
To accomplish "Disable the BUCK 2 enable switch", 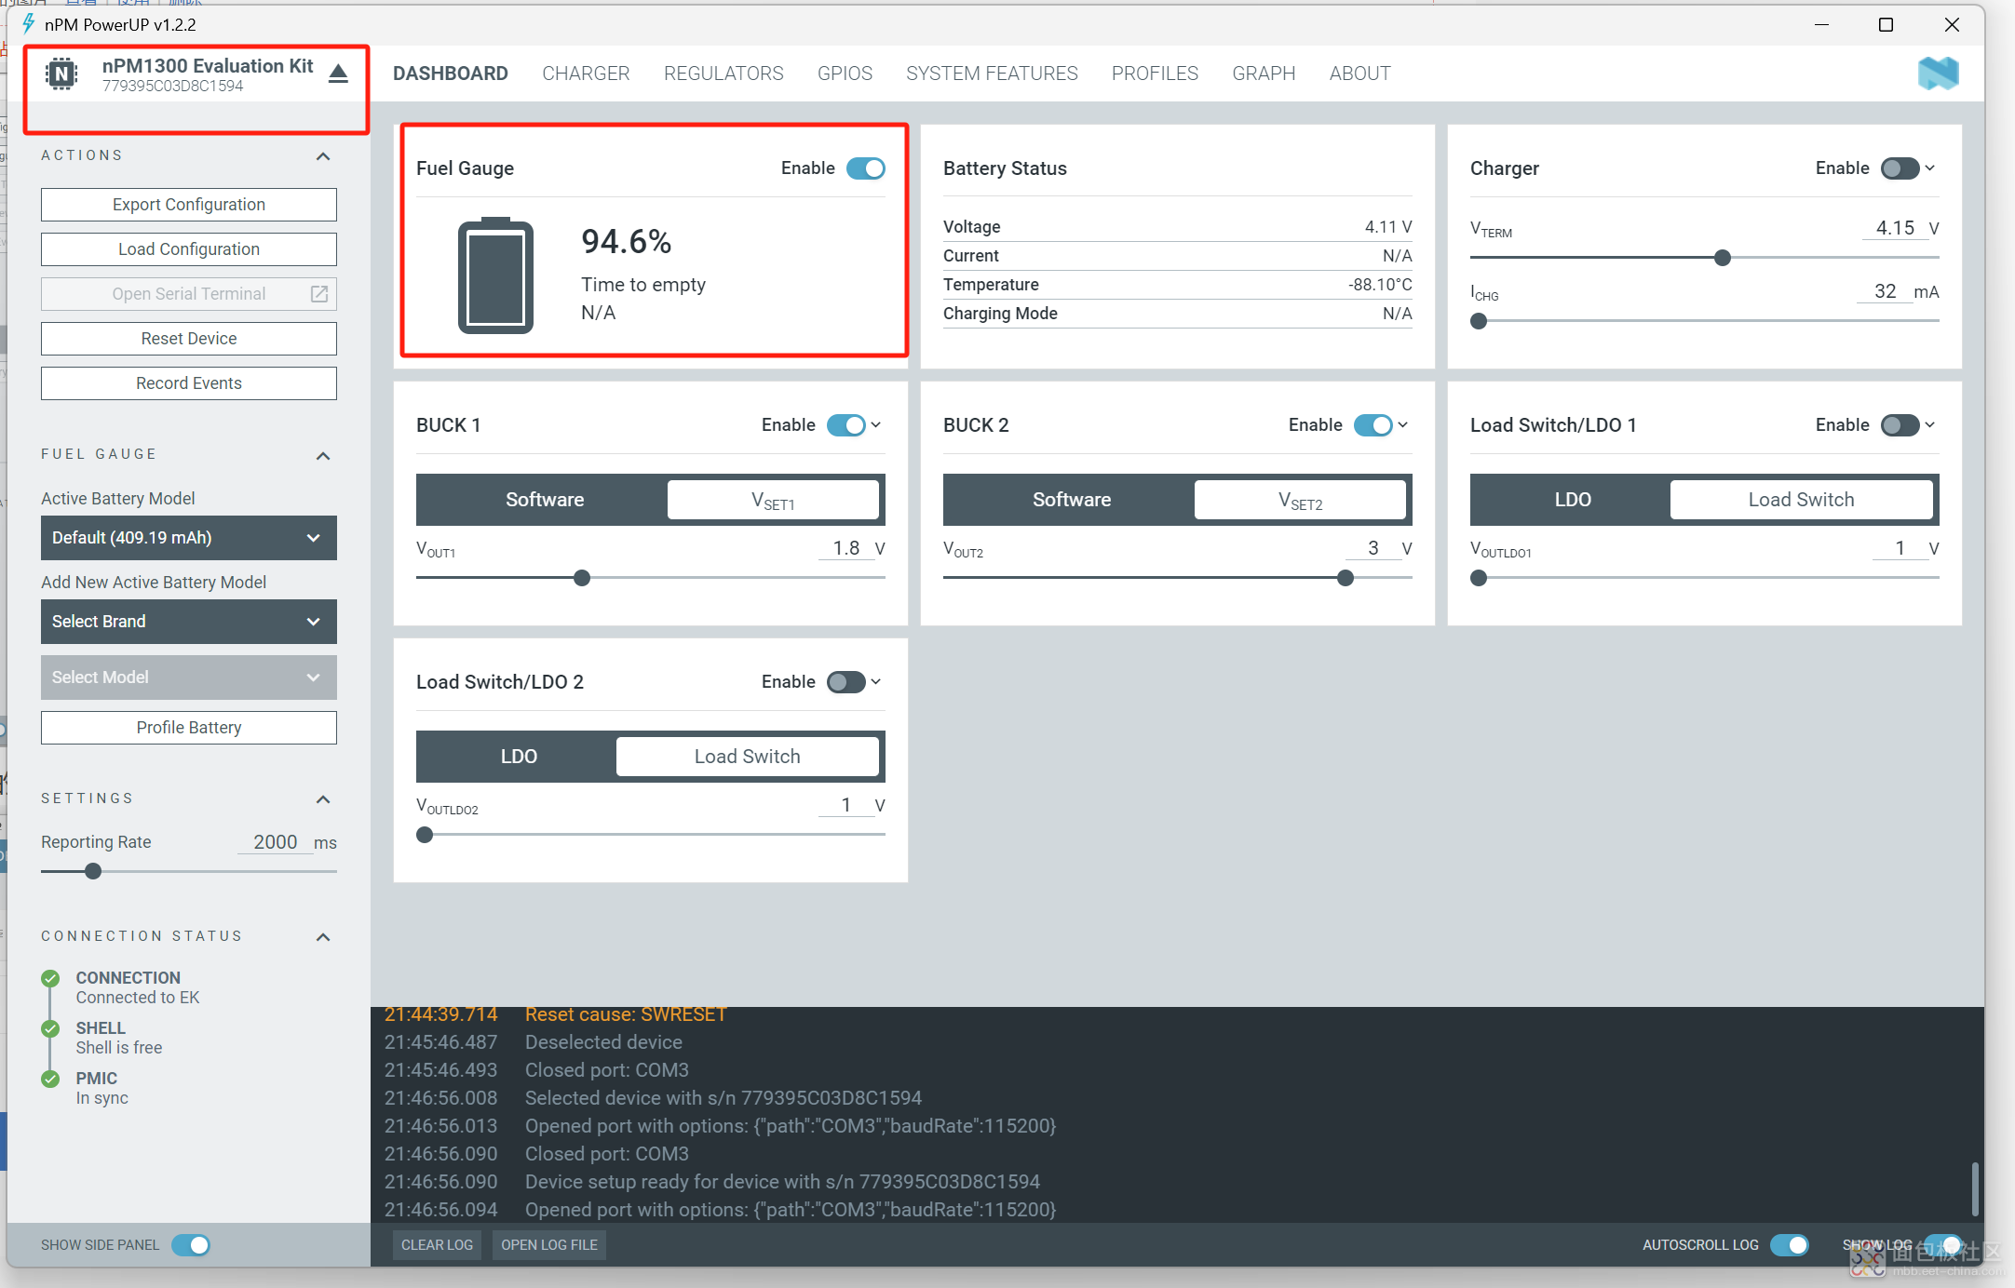I will [1373, 425].
